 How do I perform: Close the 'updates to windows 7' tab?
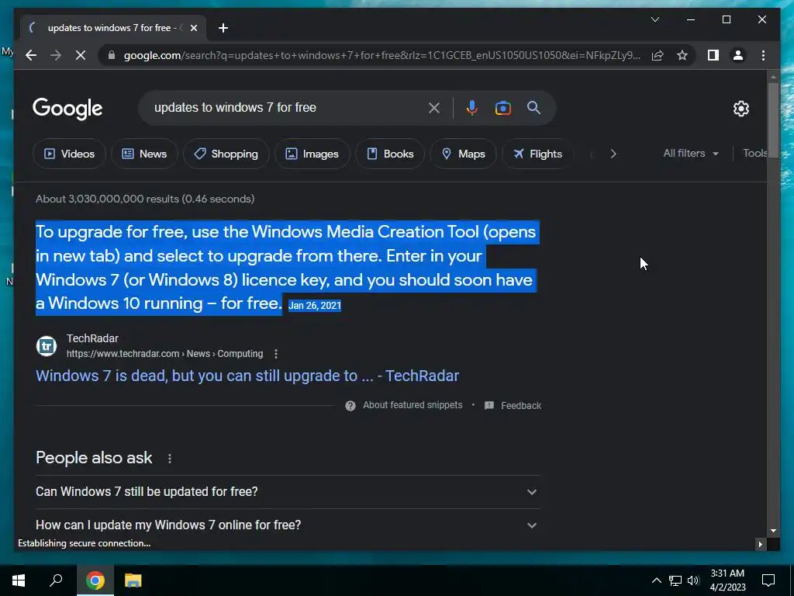point(193,28)
